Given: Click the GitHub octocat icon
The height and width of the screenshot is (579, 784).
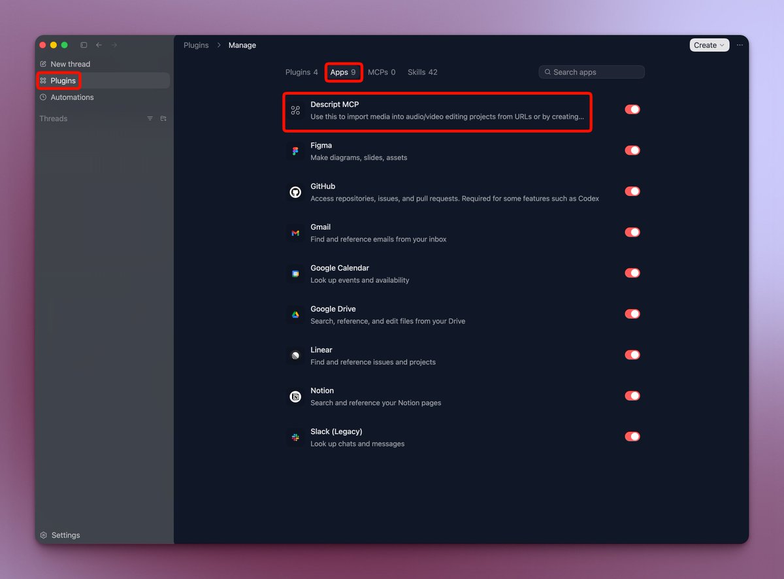Looking at the screenshot, I should click(x=295, y=192).
